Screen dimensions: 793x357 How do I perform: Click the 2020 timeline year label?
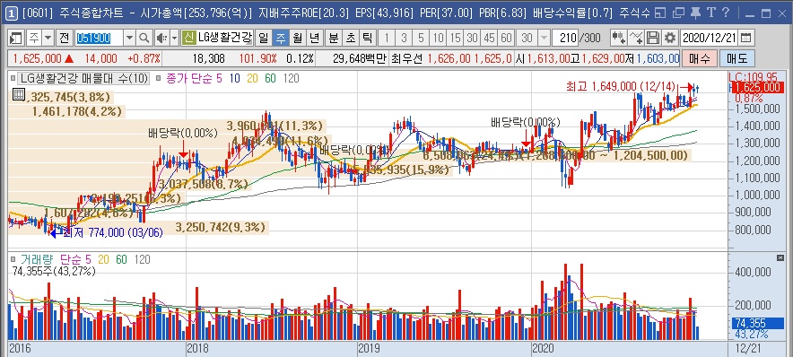coord(543,348)
